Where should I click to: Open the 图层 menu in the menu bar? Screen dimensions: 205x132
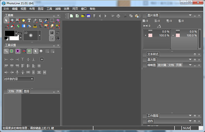[41, 9]
